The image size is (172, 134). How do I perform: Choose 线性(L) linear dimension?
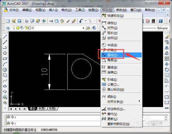click(x=121, y=23)
